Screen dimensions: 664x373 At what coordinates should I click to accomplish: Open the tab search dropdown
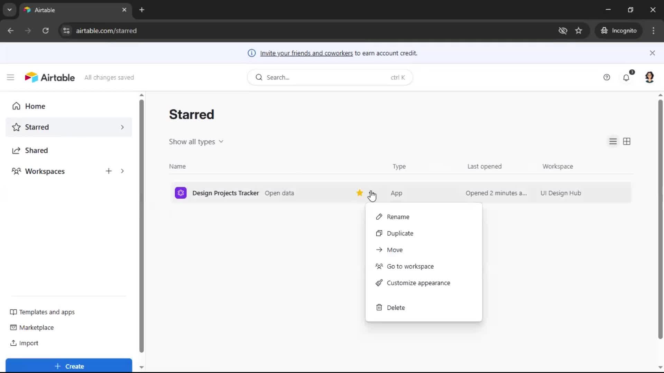coord(10,10)
